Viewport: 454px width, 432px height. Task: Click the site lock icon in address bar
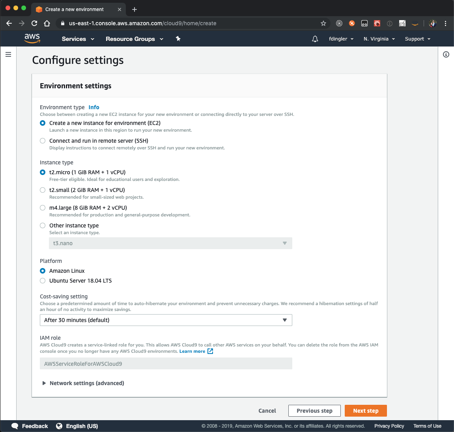[62, 23]
